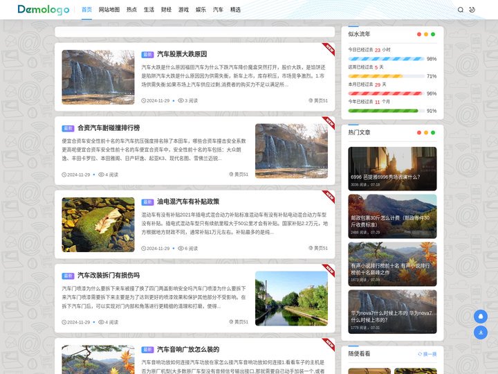
Task: Click the 3 阅读 view count
Action: (187, 100)
